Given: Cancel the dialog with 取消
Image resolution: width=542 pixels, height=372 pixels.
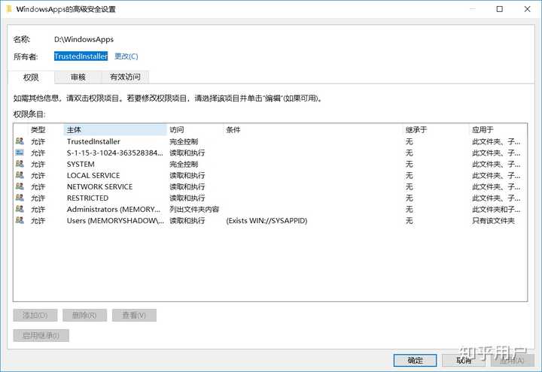Looking at the screenshot, I should (x=464, y=360).
